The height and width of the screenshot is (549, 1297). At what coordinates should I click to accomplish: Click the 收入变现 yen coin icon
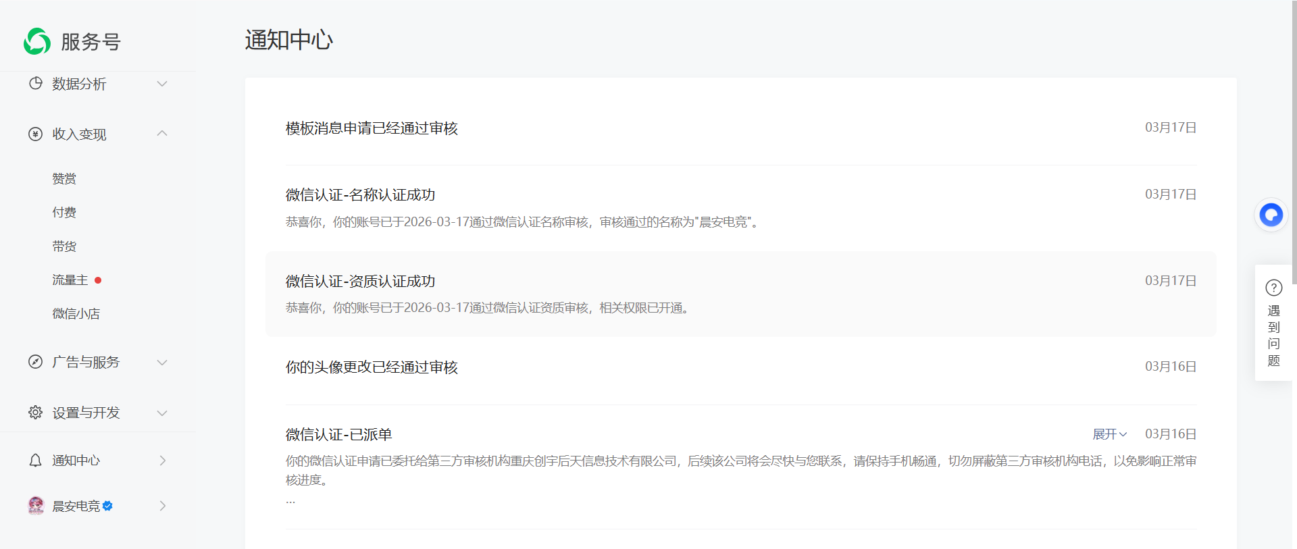[x=36, y=134]
